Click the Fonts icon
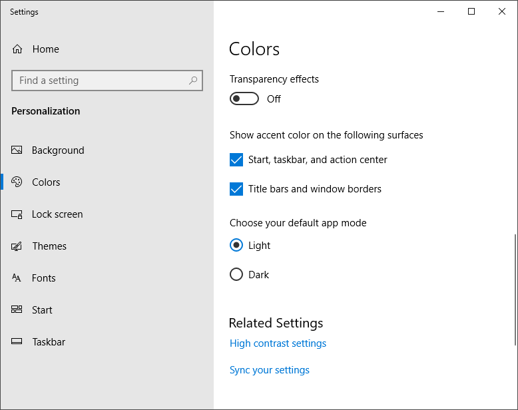 click(17, 278)
